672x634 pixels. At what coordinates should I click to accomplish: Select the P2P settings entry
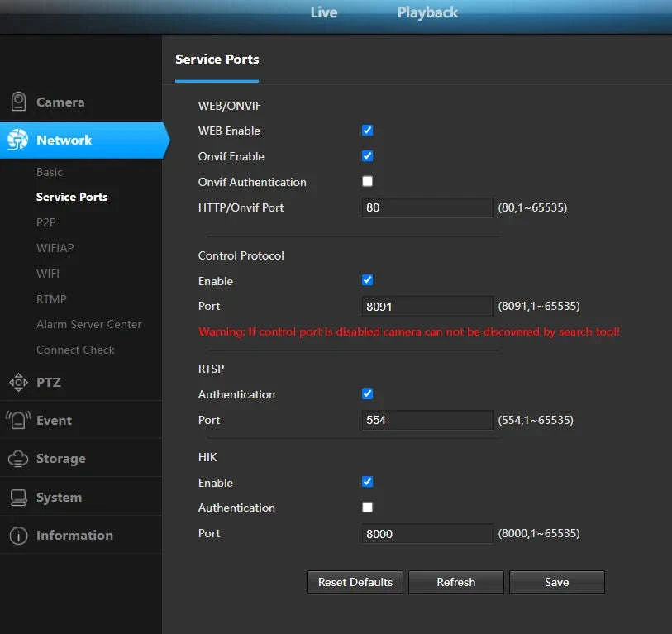tap(49, 222)
